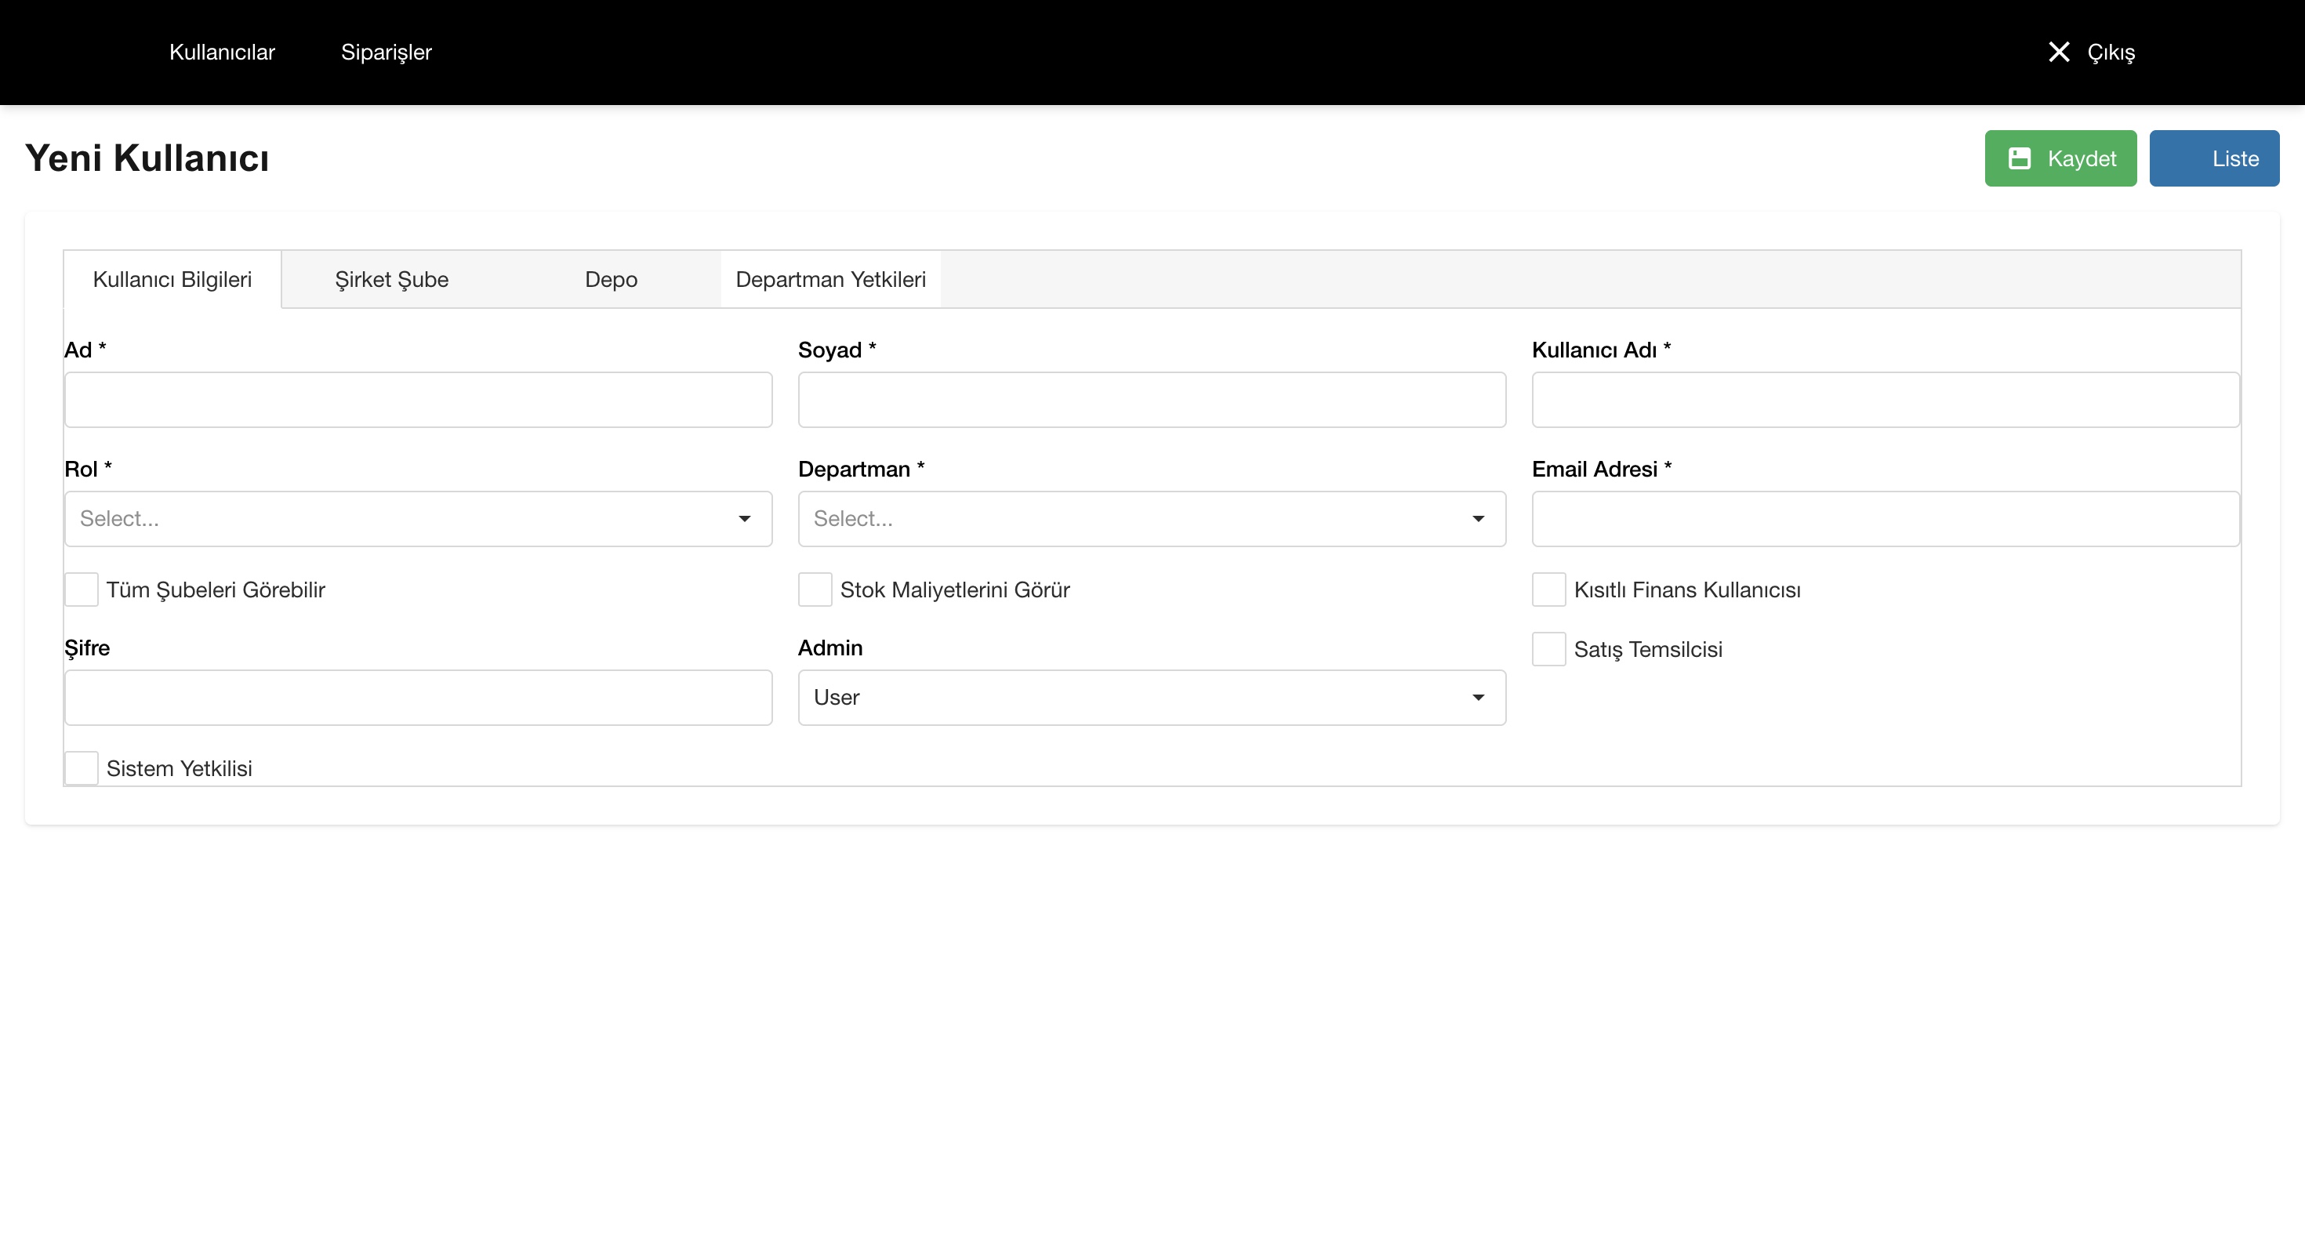Enable Sistem Yetkilisi checkbox
2305x1248 pixels.
click(82, 767)
